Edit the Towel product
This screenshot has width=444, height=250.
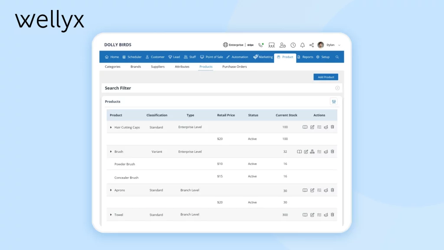pos(312,215)
